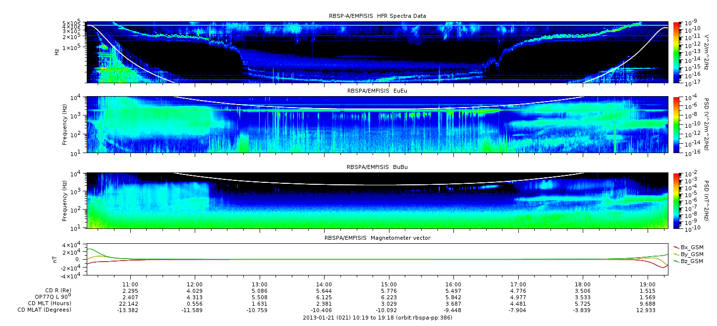Click the Hz axis label of HFR panel
Image resolution: width=717 pixels, height=326 pixels.
click(x=57, y=52)
